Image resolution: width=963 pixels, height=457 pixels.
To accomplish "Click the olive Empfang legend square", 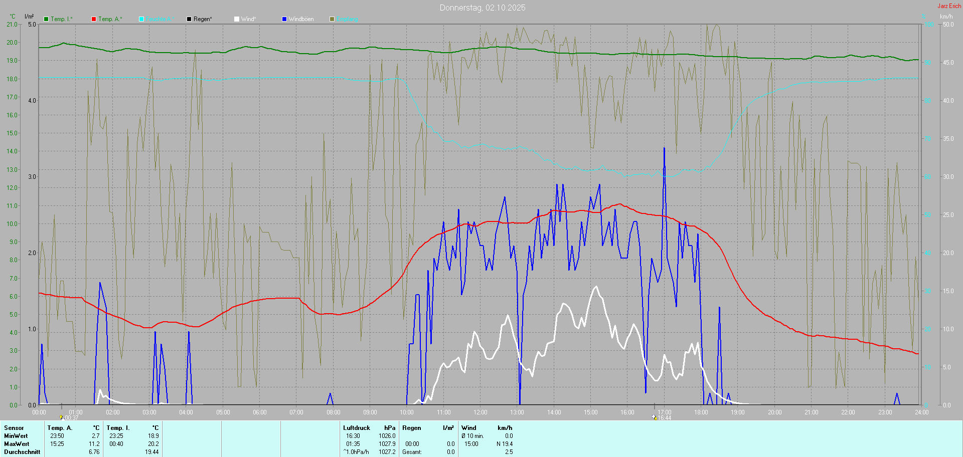I will tap(332, 19).
